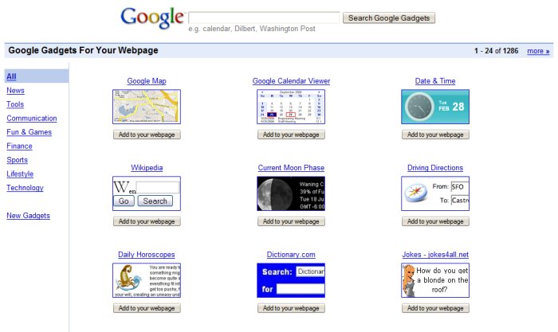Click the Wikipedia gadget thumbnail
This screenshot has width=558, height=332.
tap(147, 193)
